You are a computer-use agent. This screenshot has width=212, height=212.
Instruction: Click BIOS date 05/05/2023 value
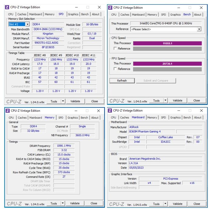pyautogui.click(x=165, y=168)
